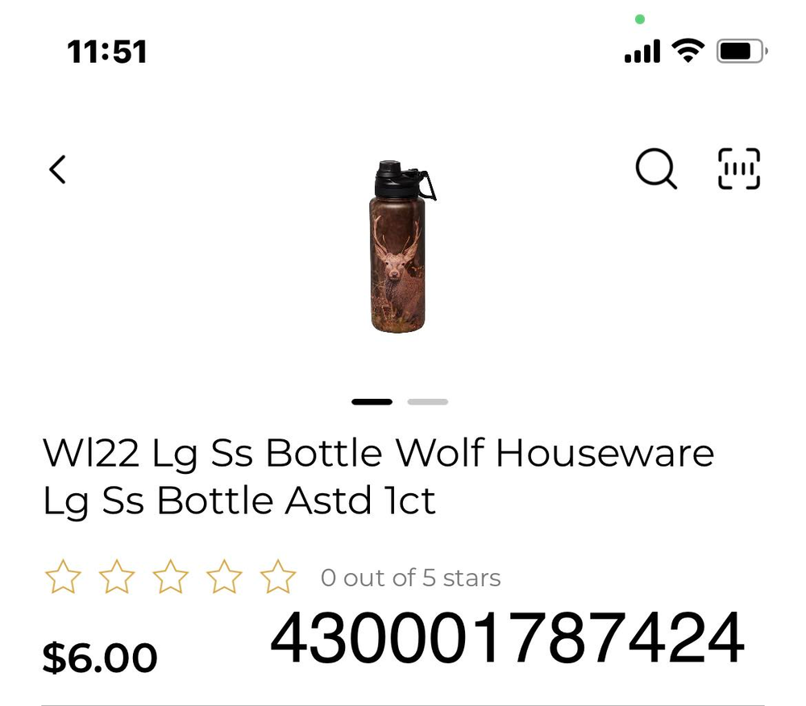Select the first image page indicator
806x706 pixels.
click(372, 402)
